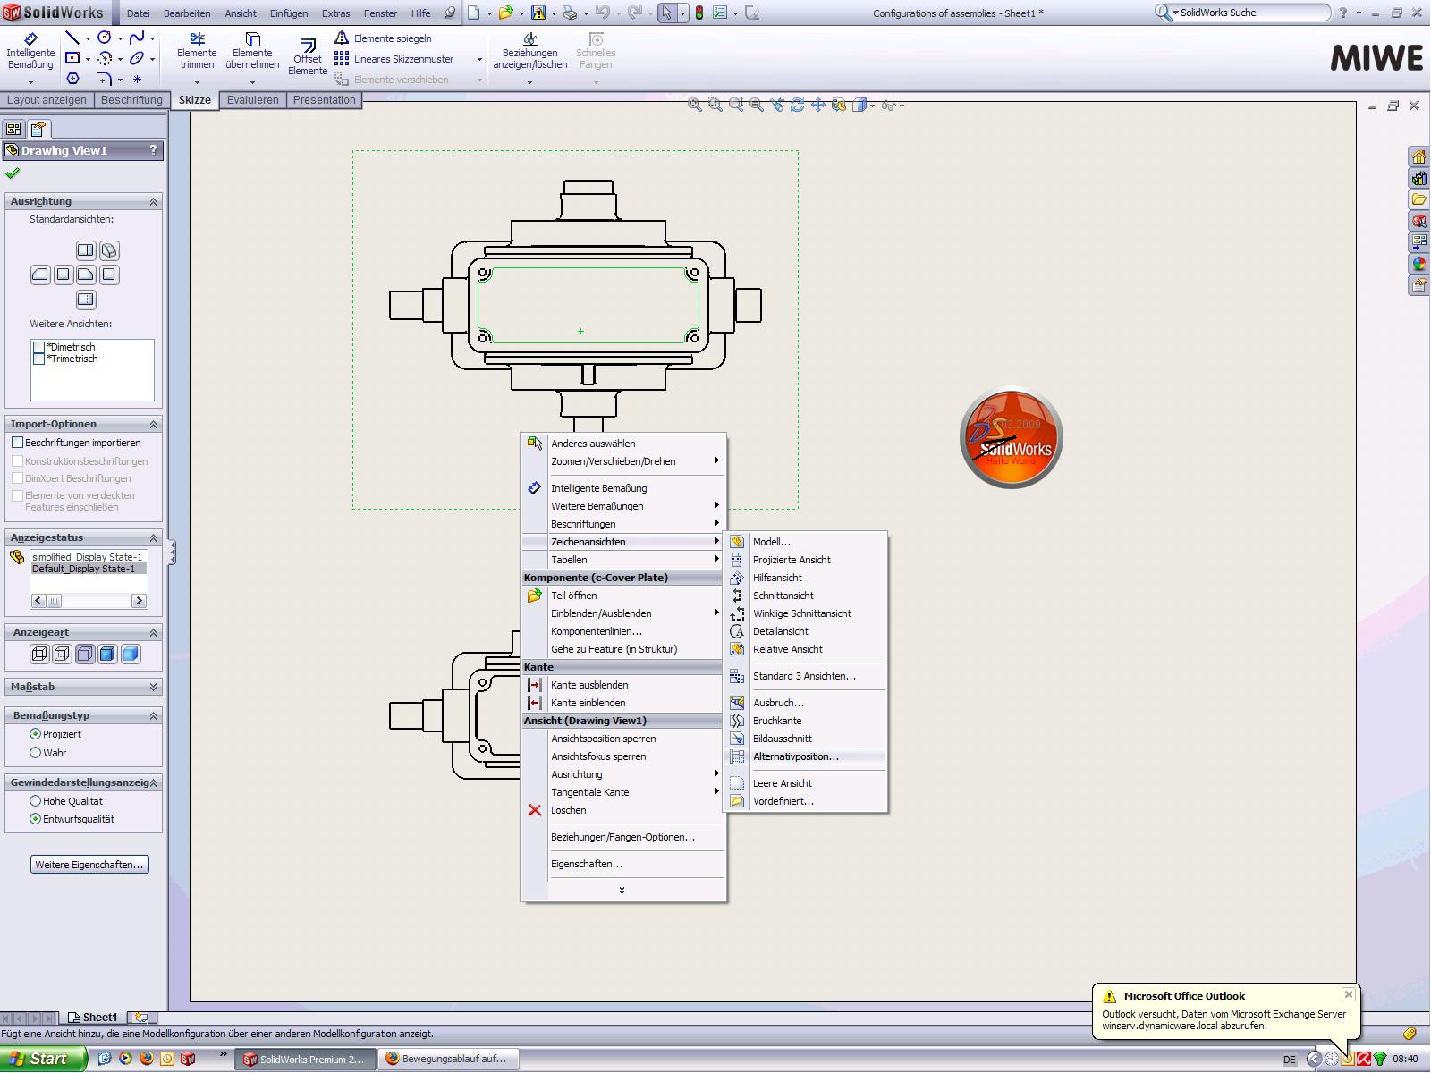Click Löschen in the context menu
This screenshot has width=1431, height=1073.
pyautogui.click(x=568, y=810)
